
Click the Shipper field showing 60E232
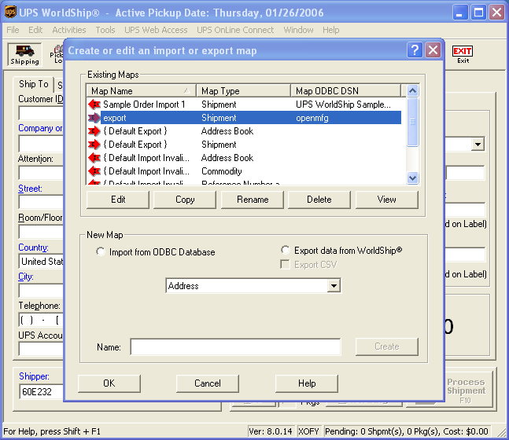[x=42, y=392]
